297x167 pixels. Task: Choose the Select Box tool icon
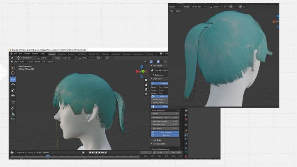tap(13, 68)
